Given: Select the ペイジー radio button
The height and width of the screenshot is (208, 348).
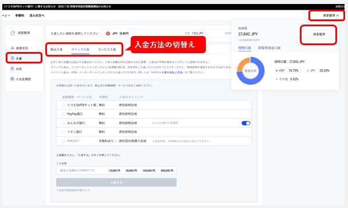Looking at the screenshot, I should [63, 141].
